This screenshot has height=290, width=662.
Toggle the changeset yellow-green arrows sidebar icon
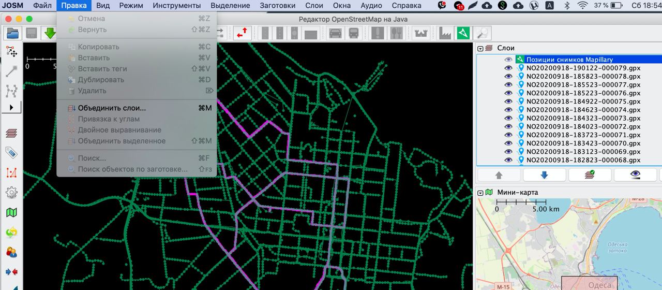(x=11, y=233)
